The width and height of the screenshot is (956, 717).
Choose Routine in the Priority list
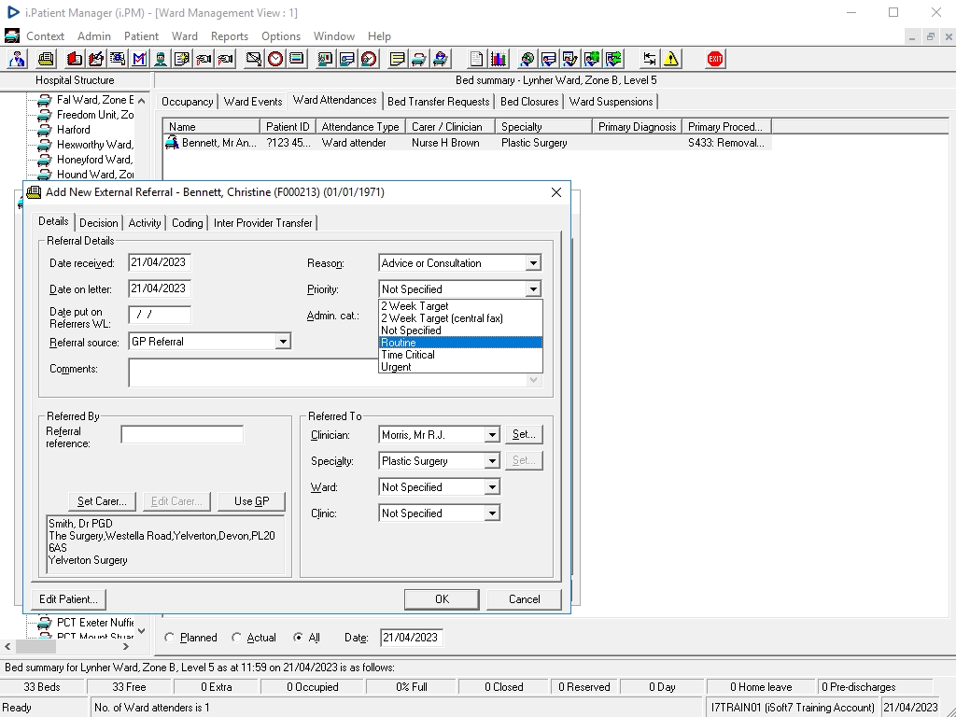coord(460,343)
